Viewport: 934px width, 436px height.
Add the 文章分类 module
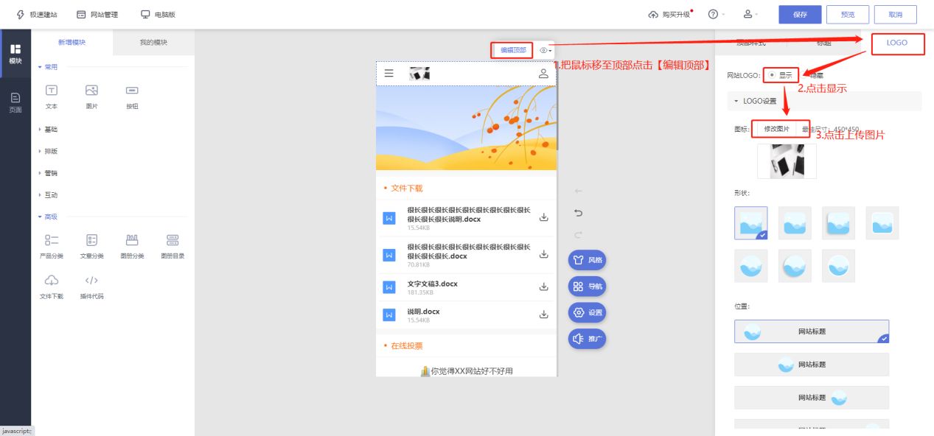point(92,246)
